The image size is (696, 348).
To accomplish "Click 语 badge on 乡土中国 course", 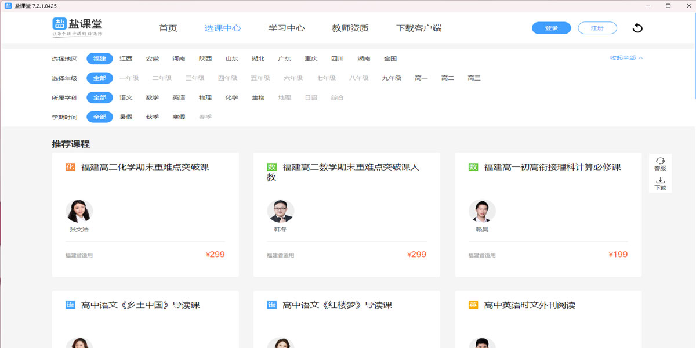I will click(x=70, y=305).
